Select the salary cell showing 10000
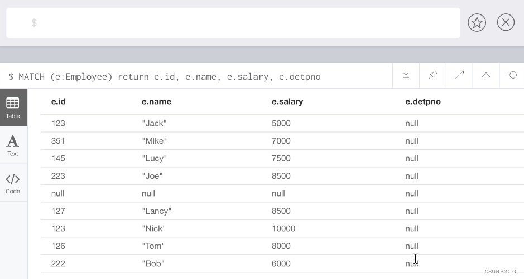Viewport: 524px width, 279px height. point(283,228)
